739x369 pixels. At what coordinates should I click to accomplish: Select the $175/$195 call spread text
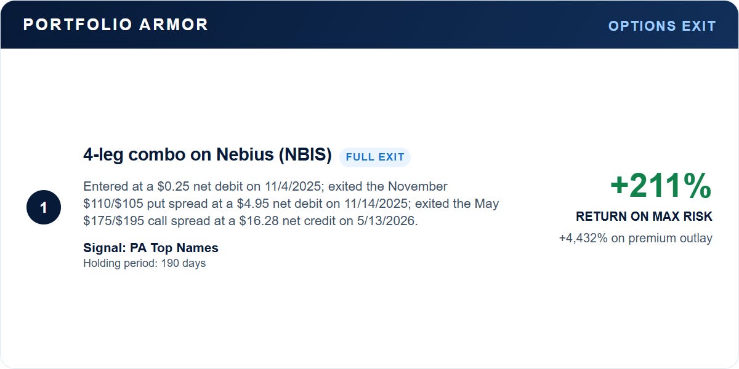(158, 221)
